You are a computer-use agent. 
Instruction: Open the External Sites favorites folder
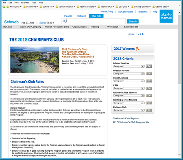[161, 7]
